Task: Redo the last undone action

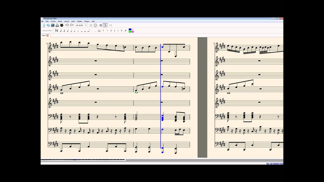Action: click(x=72, y=25)
